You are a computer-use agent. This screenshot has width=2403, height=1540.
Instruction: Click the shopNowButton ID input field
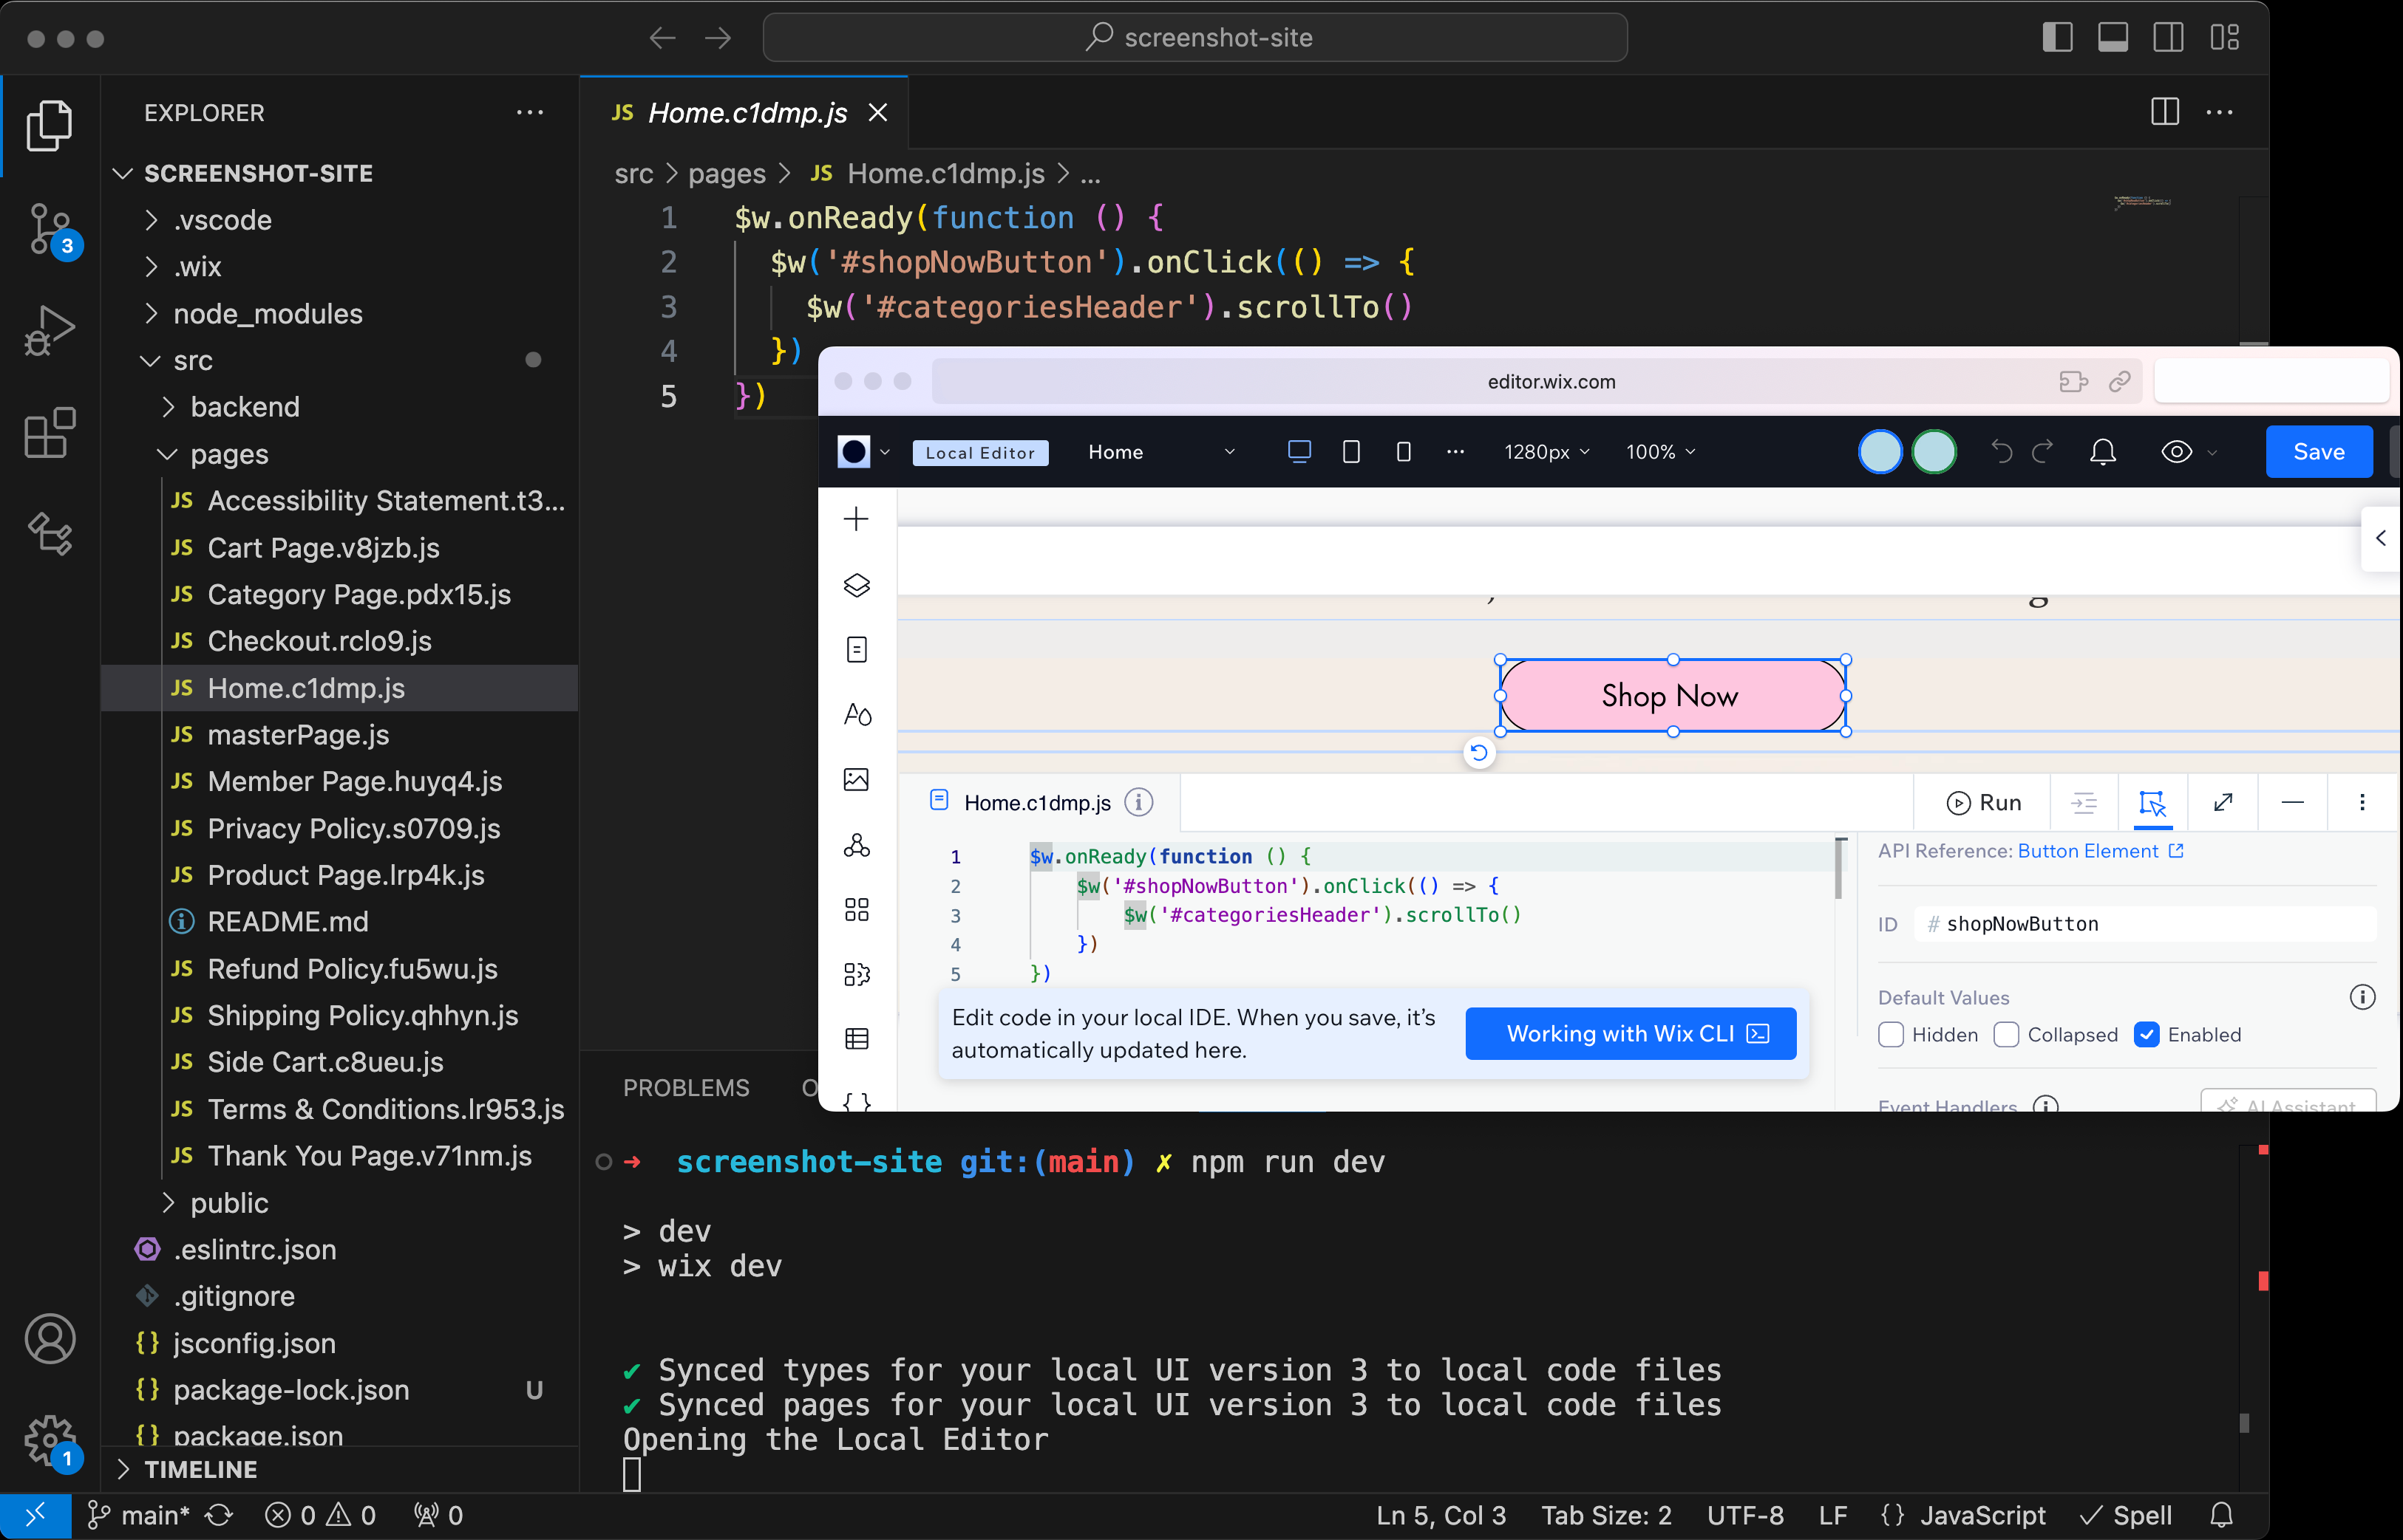coord(2146,924)
